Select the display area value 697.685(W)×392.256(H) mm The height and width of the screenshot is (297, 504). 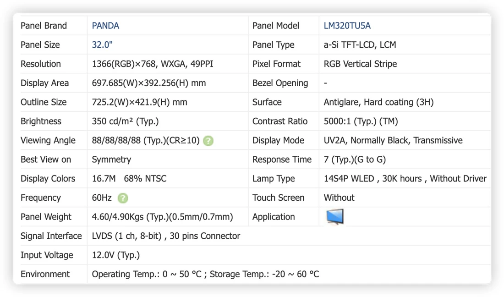[149, 83]
